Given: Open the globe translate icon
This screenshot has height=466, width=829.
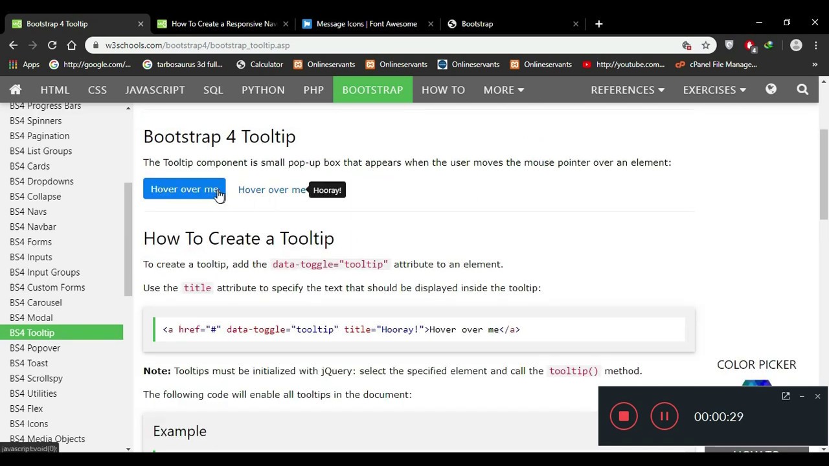Looking at the screenshot, I should pyautogui.click(x=771, y=89).
